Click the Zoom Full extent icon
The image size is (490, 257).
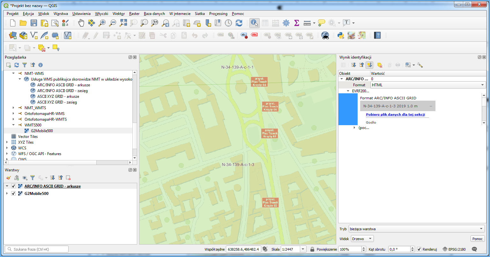(123, 23)
